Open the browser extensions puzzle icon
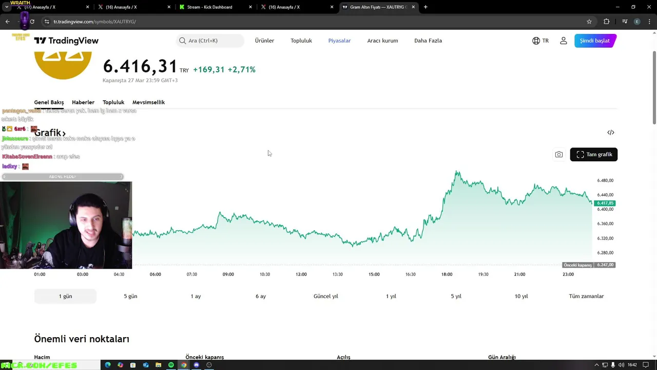Viewport: 657px width, 370px height. point(607,22)
